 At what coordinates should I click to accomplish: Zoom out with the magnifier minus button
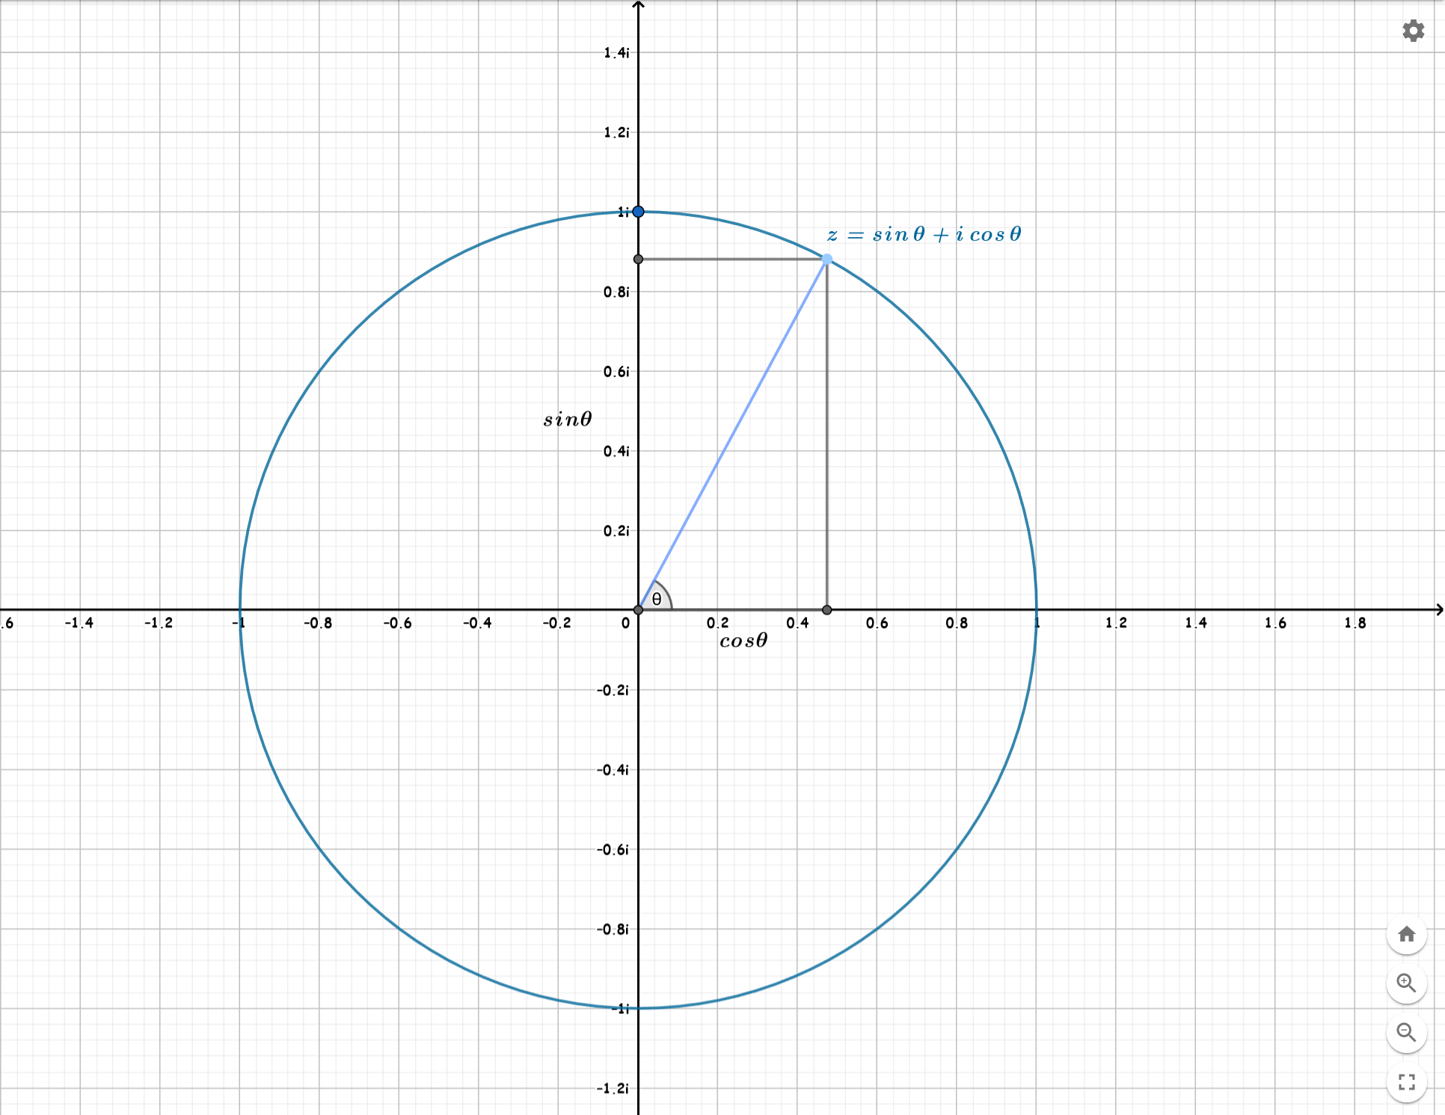coord(1406,1033)
